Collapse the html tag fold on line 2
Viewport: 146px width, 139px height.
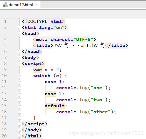[19, 27]
